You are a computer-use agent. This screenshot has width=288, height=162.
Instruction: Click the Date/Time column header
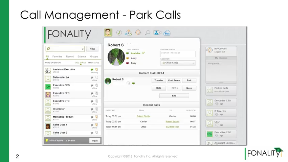pyautogui.click(x=110, y=111)
